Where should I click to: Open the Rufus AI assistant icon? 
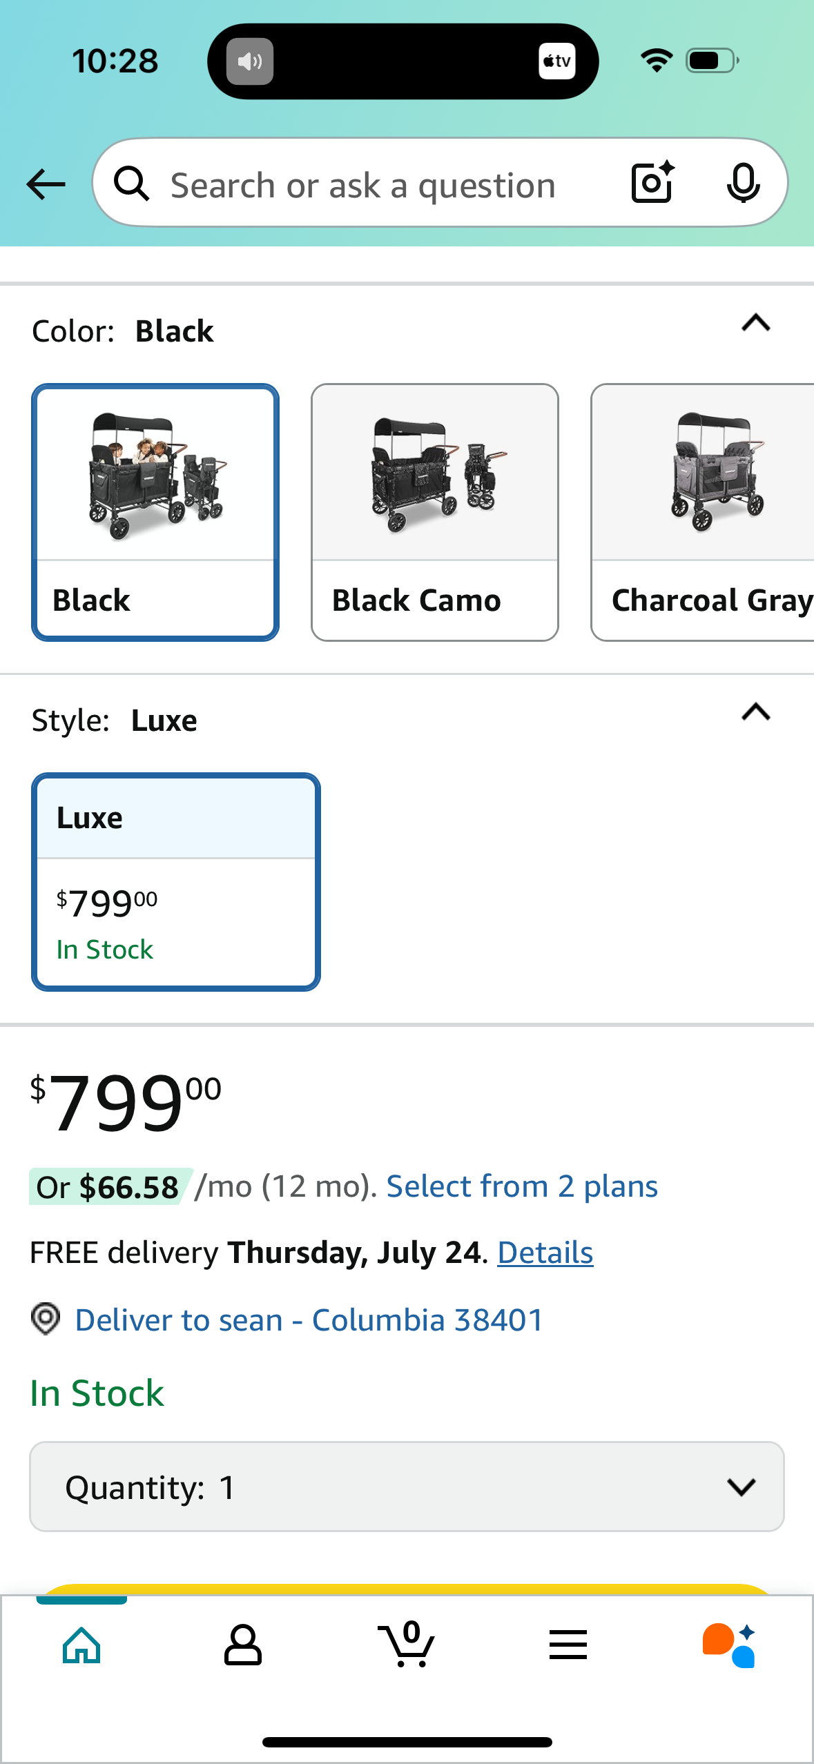tap(729, 1645)
